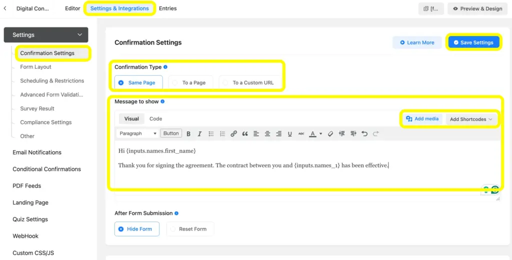Viewport: 512px width, 260px height.
Task: Underline the selected text
Action: point(289,134)
